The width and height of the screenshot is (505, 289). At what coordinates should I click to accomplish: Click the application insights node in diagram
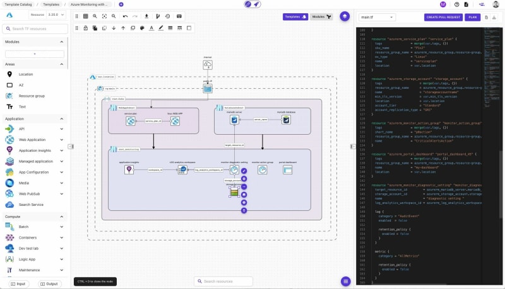click(129, 169)
